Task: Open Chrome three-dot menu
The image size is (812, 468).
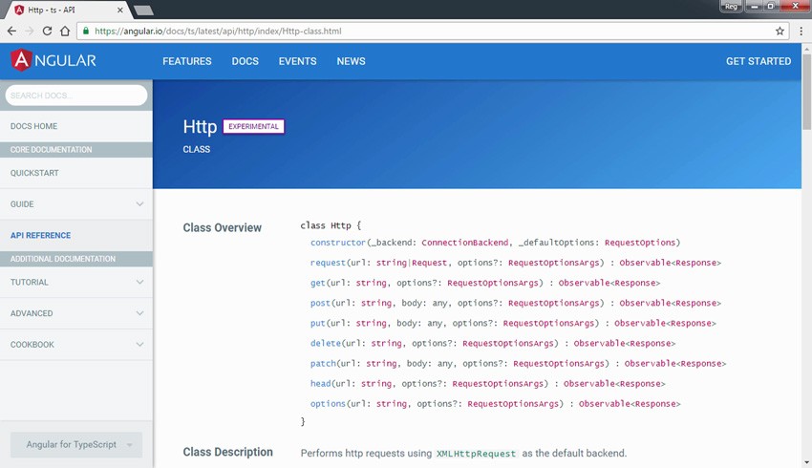Action: tap(801, 32)
